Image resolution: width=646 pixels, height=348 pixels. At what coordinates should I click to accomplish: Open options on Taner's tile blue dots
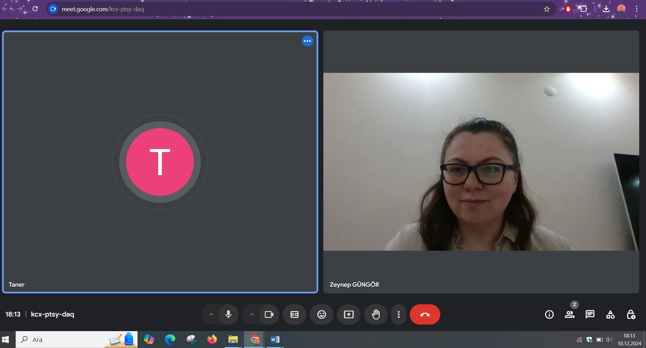(307, 41)
